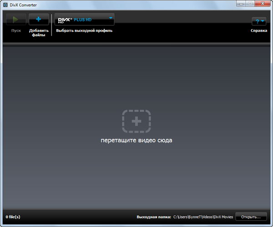Click the Выходная папка label
Screen dimensions: 273x227
[153, 217]
